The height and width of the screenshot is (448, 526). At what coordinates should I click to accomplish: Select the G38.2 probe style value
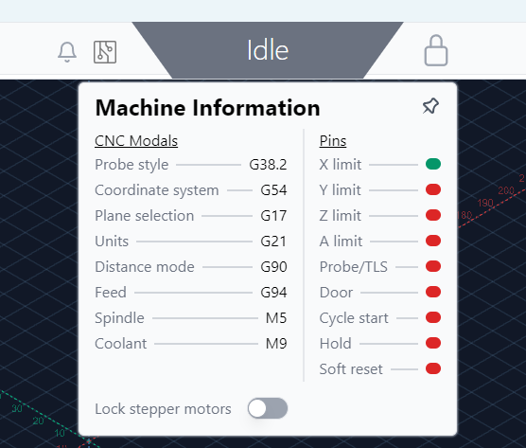pos(268,165)
